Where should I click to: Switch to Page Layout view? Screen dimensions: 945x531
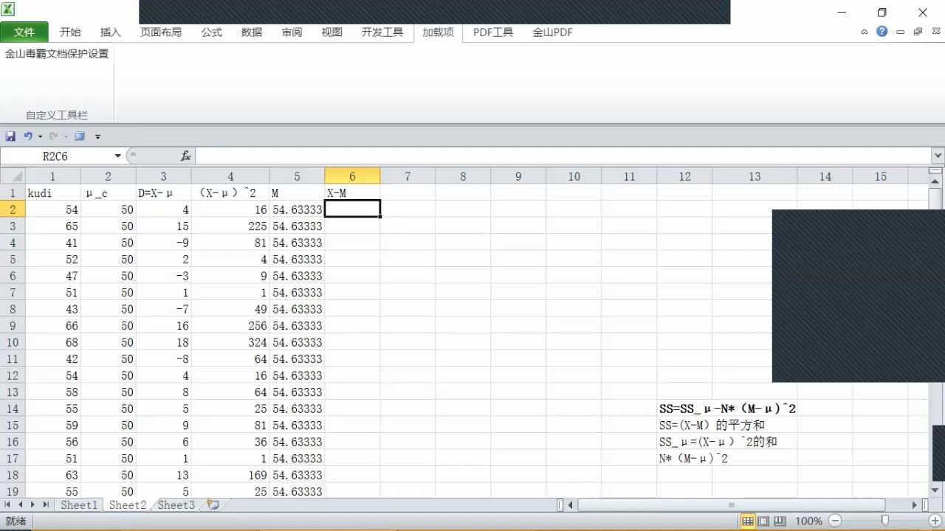763,521
